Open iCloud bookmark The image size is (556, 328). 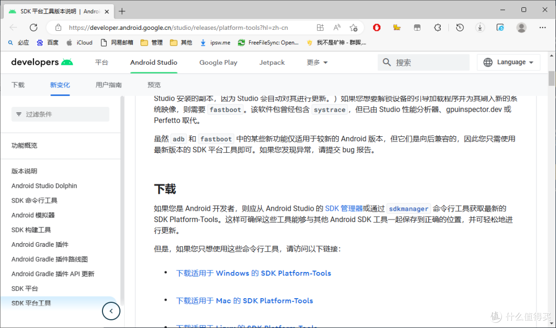tap(79, 43)
